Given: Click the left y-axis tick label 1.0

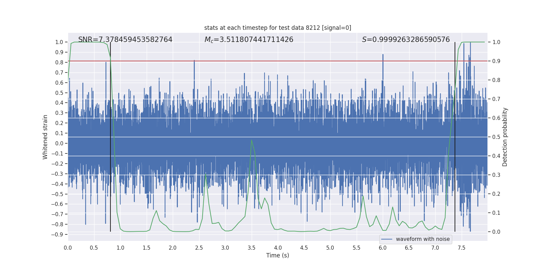Looking at the screenshot, I should coord(59,42).
